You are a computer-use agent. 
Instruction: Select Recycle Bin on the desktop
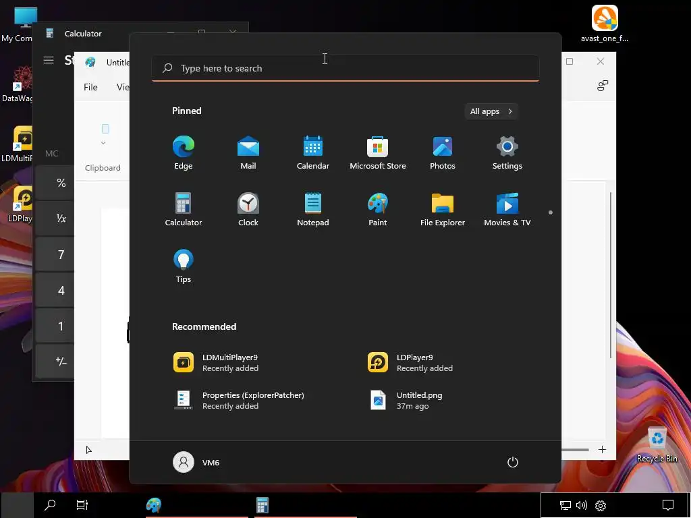[x=657, y=444]
